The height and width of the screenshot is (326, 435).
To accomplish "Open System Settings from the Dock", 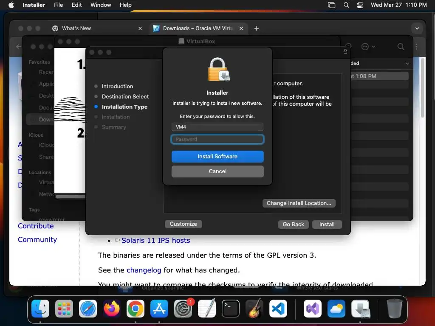I will click(183, 309).
